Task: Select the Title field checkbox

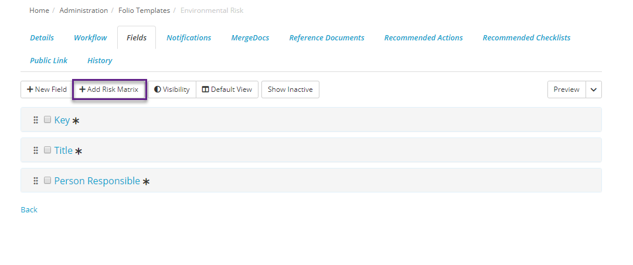Action: click(47, 150)
